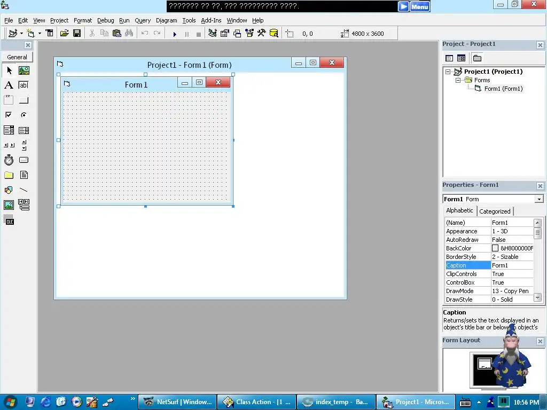Screen dimensions: 547x410
Task: Select the TextBox control tool
Action: 24,85
